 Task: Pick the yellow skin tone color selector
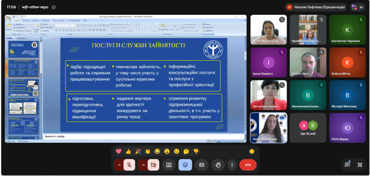[x=252, y=151]
